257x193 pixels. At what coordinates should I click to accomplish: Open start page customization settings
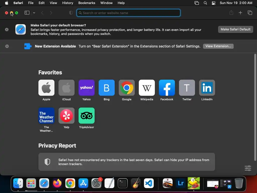248,168
